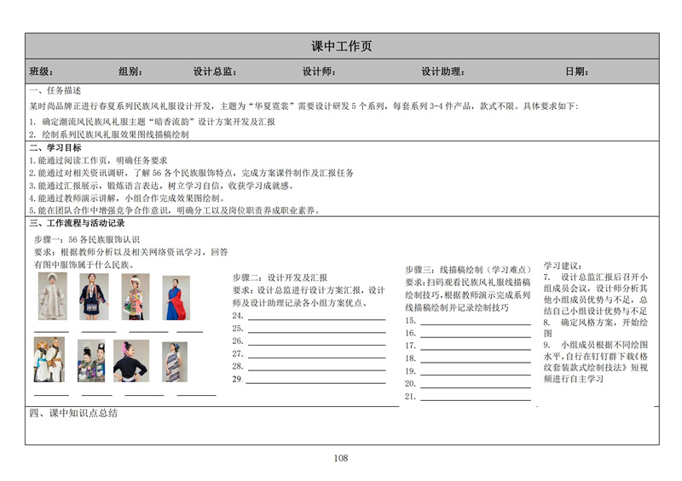
Task: Click suggestion 8 确定风格方案, 开始绘图
Action: [x=595, y=328]
